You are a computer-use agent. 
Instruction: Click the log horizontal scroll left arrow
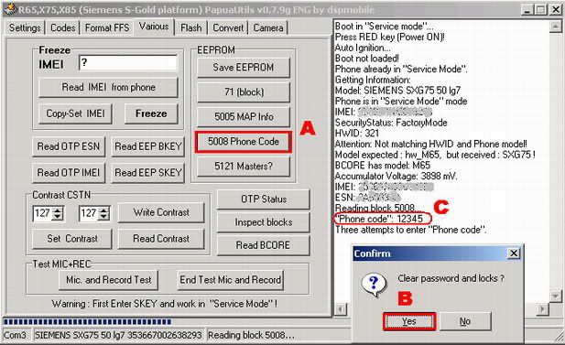341,309
